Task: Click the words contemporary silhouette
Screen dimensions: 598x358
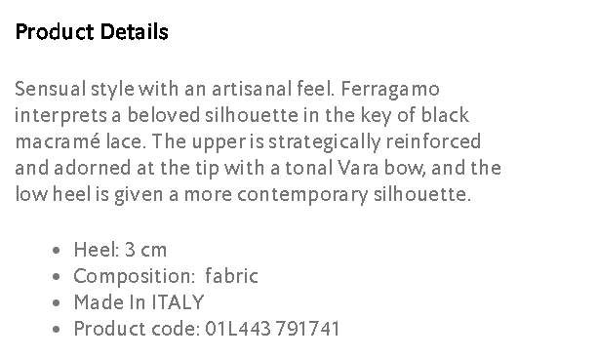Action: (353, 195)
